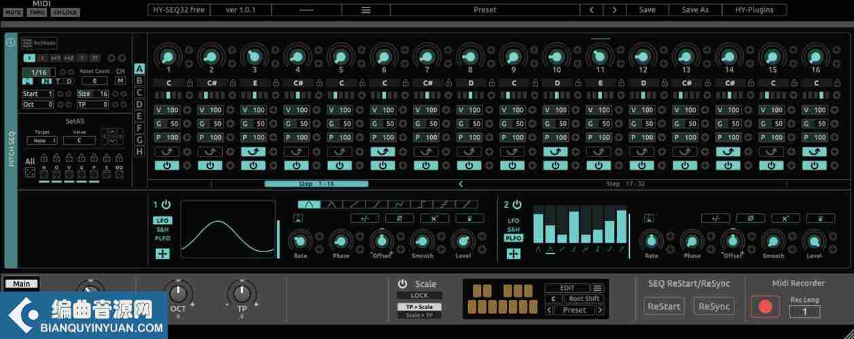Toggle the MIDI CH LOCK button
The image size is (854, 339).
click(x=65, y=12)
